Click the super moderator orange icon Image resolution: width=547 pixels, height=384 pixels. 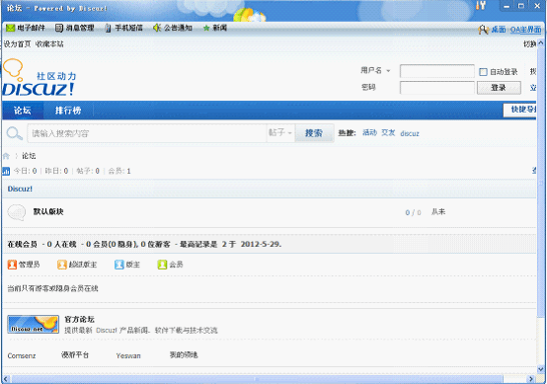62,265
